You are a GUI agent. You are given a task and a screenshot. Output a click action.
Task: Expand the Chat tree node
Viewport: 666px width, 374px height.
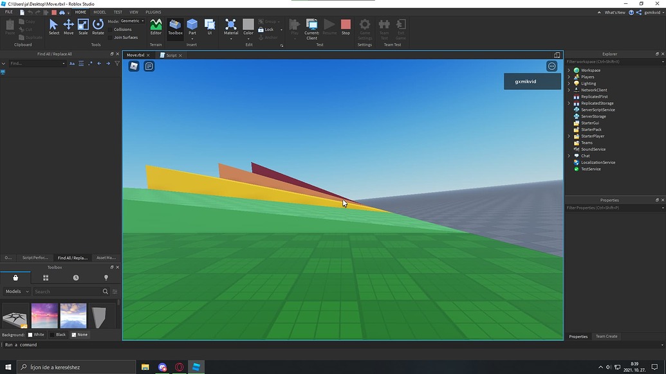(569, 156)
